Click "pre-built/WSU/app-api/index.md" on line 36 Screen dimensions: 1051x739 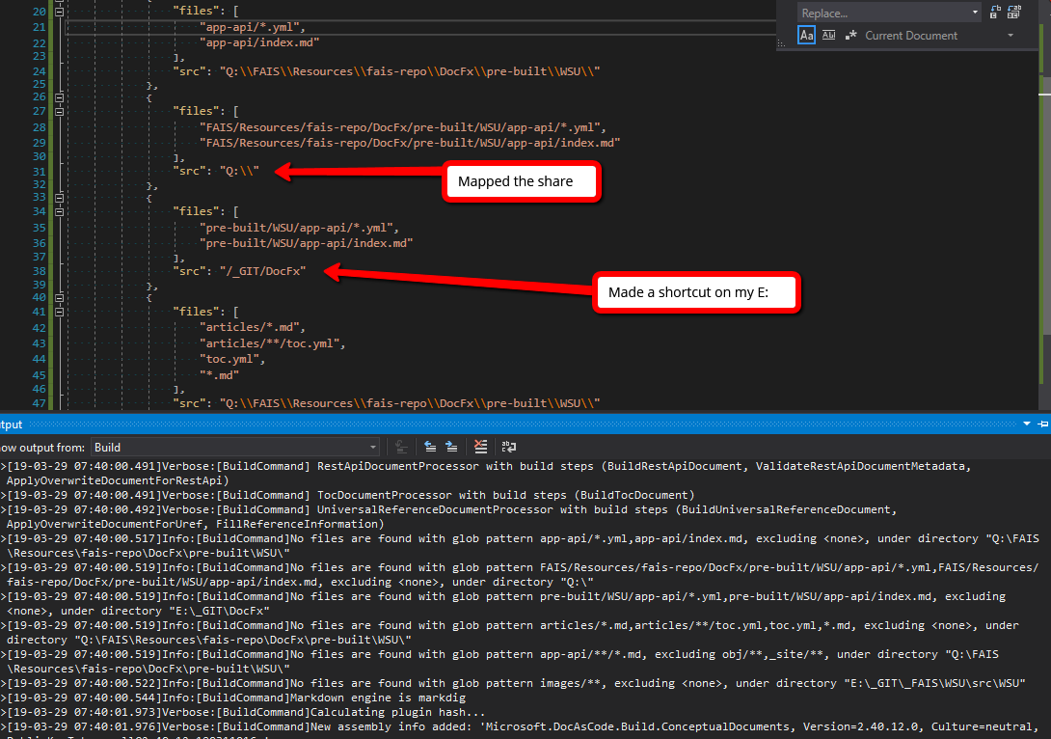tap(307, 243)
